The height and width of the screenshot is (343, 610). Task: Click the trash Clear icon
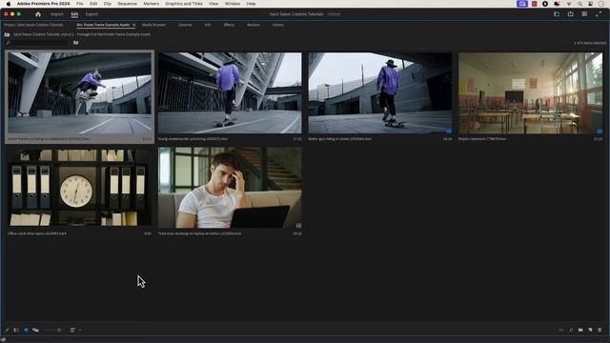pos(600,330)
